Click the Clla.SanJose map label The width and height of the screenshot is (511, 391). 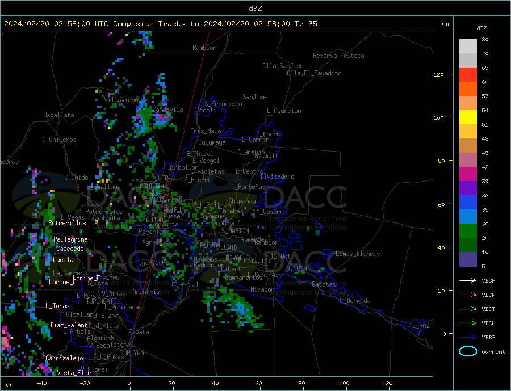[x=283, y=66]
